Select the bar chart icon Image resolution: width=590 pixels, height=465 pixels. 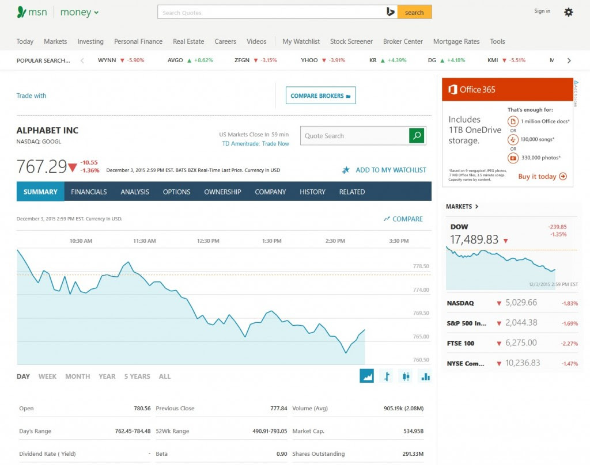(425, 376)
